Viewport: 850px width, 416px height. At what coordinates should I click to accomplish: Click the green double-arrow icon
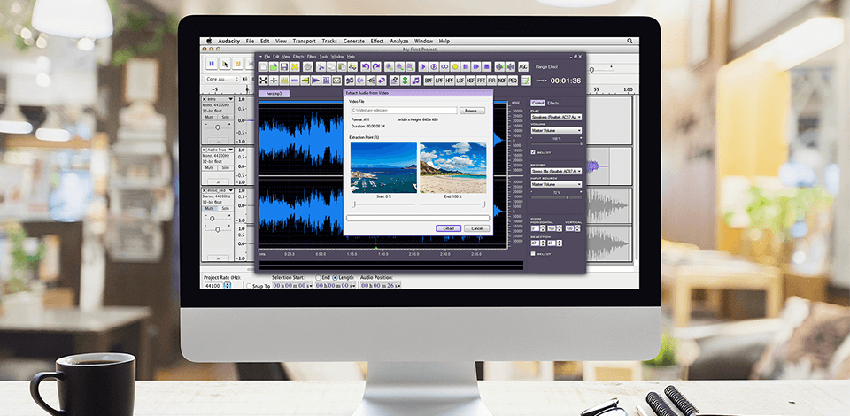tap(405, 81)
